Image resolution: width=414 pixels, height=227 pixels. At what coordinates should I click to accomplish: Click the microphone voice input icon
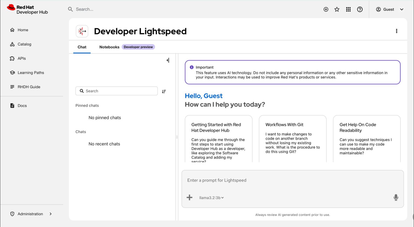click(396, 198)
